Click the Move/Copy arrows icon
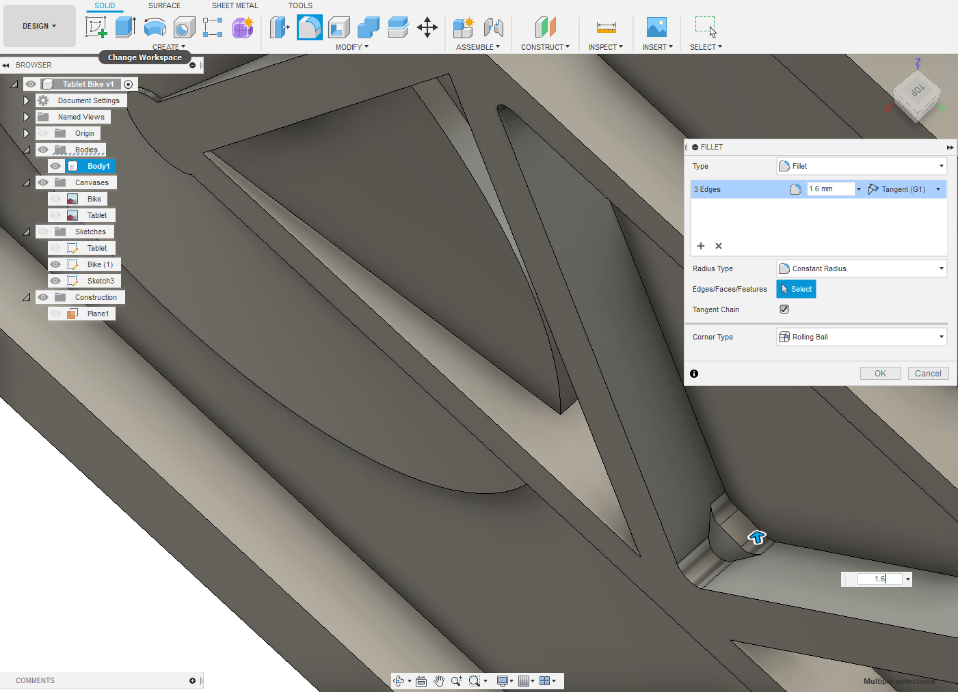This screenshot has height=692, width=958. 427,27
